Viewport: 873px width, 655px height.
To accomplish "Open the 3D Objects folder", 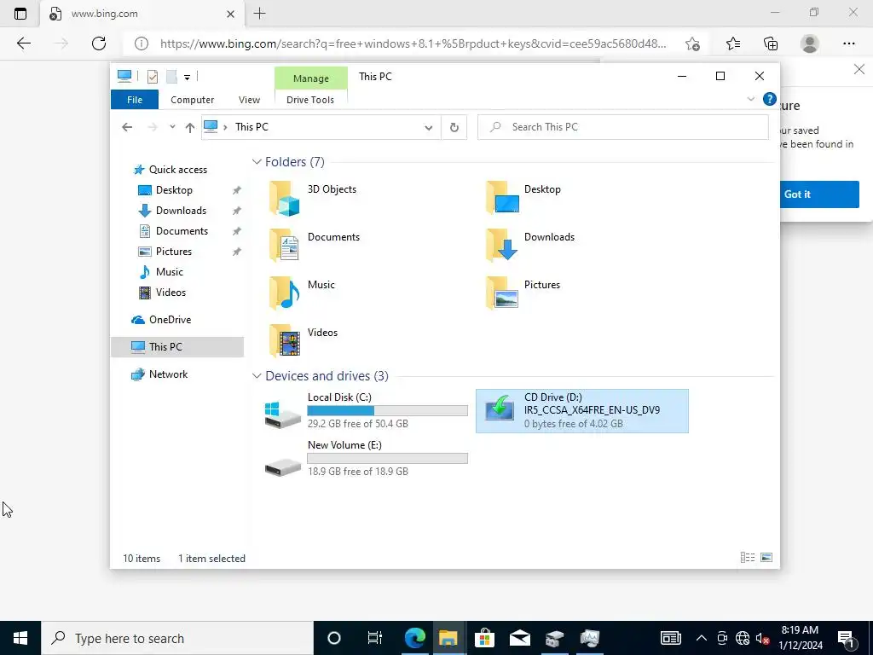I will pyautogui.click(x=312, y=198).
